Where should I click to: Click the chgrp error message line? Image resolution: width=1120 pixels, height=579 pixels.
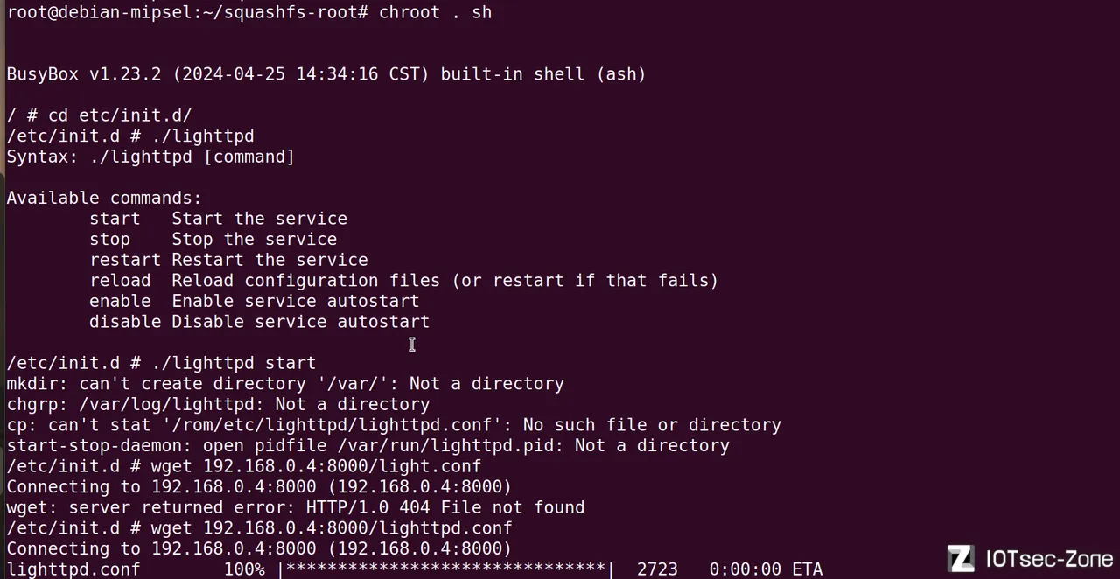pyautogui.click(x=218, y=404)
